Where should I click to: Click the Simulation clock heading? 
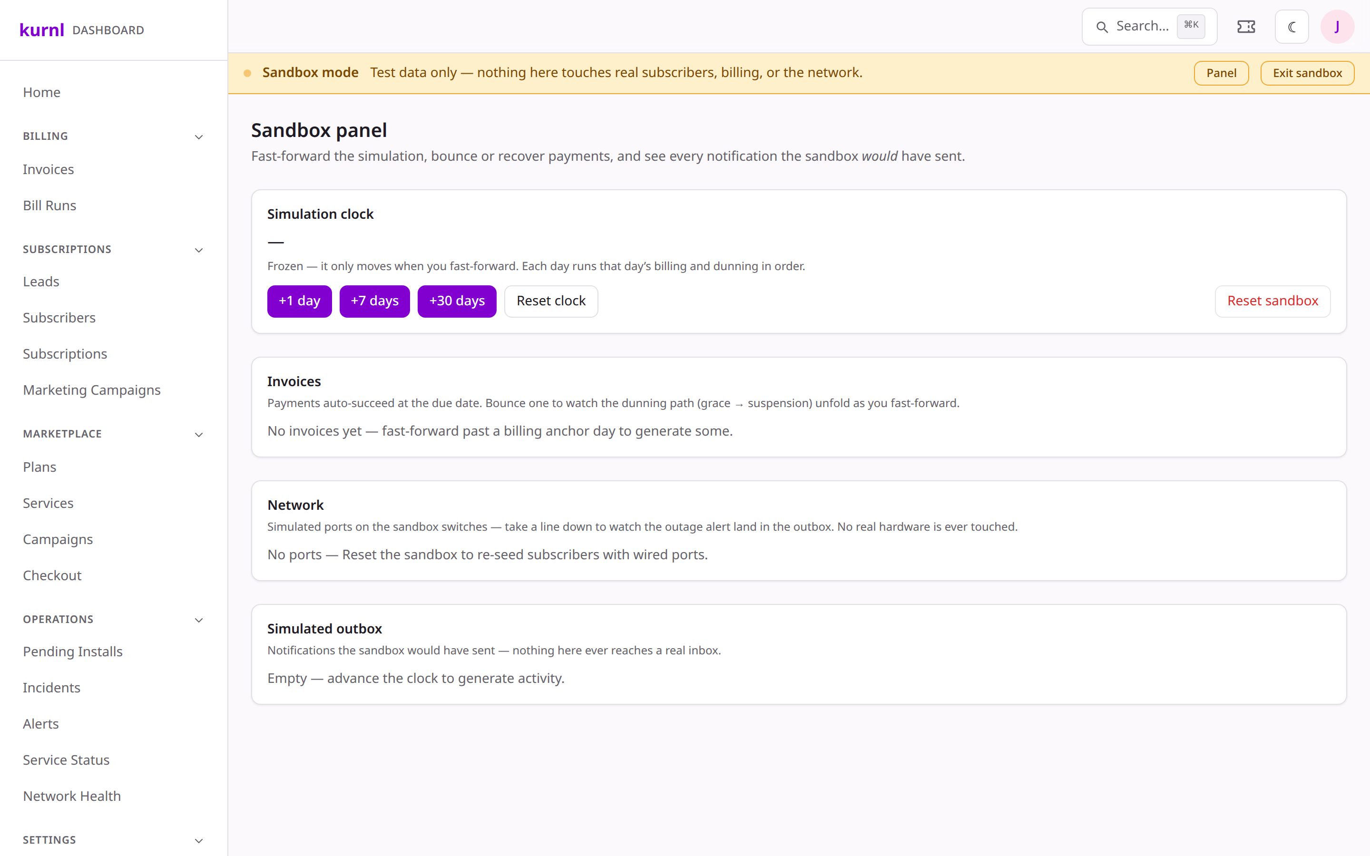coord(321,214)
